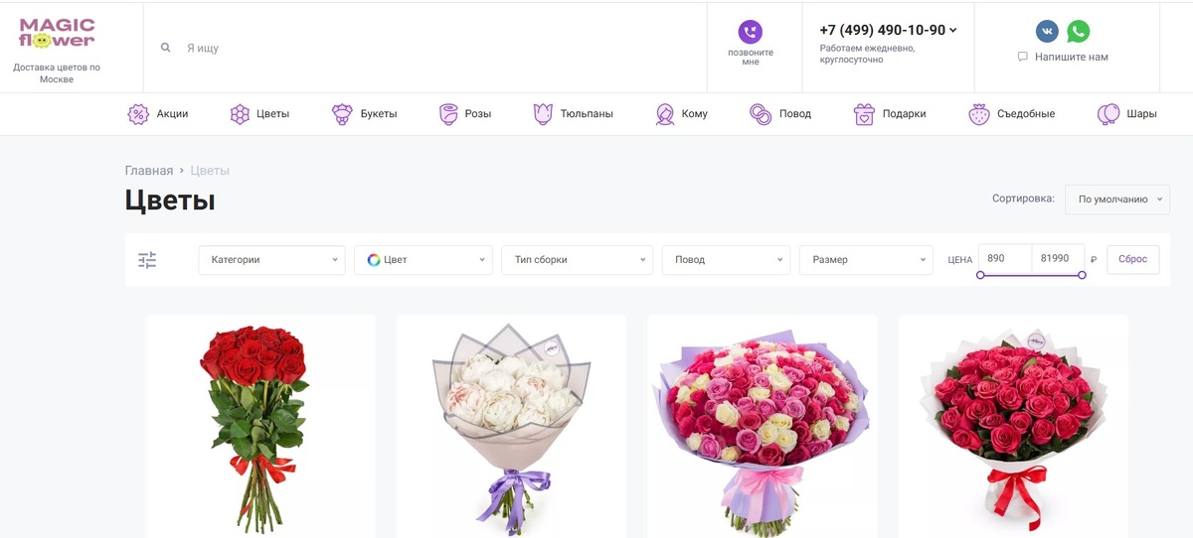Click the Шары balloon icon
Viewport: 1193px width, 538px height.
[x=1108, y=114]
